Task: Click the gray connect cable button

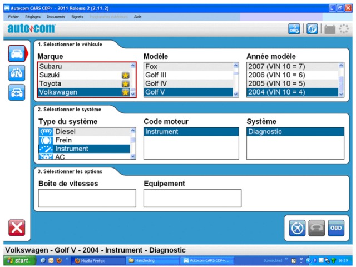Action: (317, 228)
